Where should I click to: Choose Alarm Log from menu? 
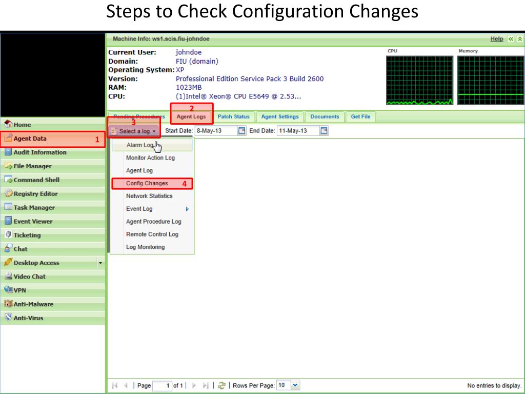[152, 145]
